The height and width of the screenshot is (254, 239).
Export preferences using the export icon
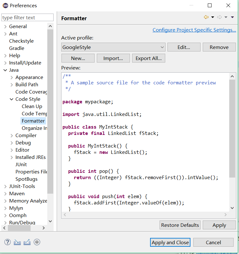tap(27, 242)
